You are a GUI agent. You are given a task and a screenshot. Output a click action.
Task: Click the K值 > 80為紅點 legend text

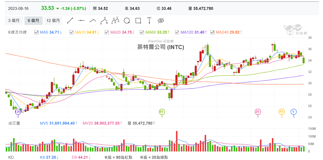coord(119,157)
